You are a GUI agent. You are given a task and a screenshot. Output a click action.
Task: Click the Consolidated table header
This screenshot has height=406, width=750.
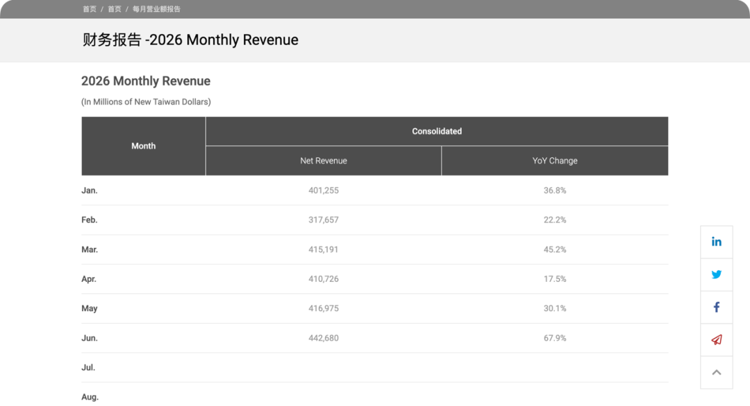(x=437, y=131)
